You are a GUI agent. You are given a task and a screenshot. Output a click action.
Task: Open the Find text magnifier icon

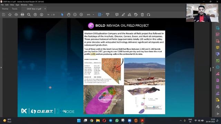pyautogui.click(x=29, y=14)
